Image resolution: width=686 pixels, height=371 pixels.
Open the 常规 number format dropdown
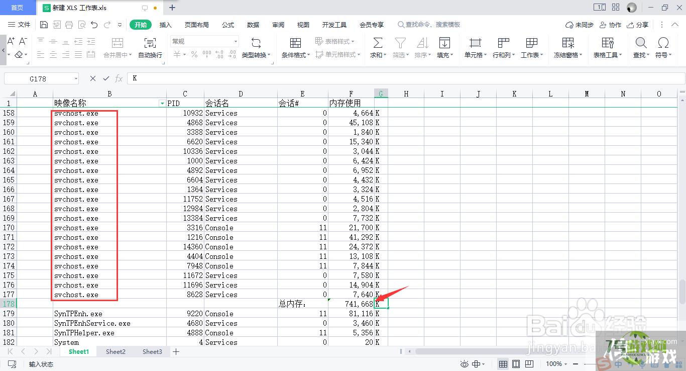tap(236, 41)
